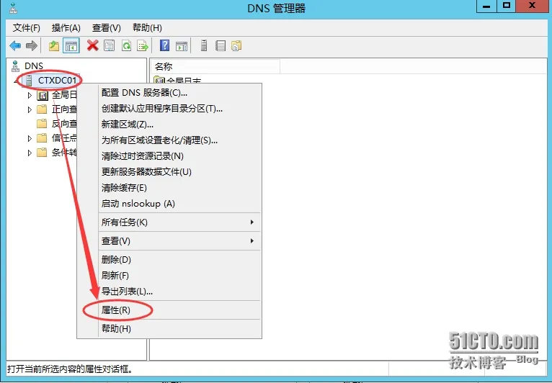
Task: Expand the 信任点 tree node arrow
Action: [x=30, y=138]
